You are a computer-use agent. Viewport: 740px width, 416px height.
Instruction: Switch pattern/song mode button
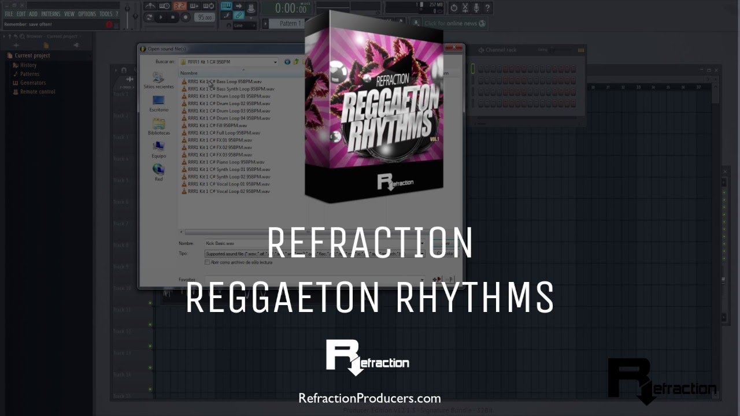(150, 17)
